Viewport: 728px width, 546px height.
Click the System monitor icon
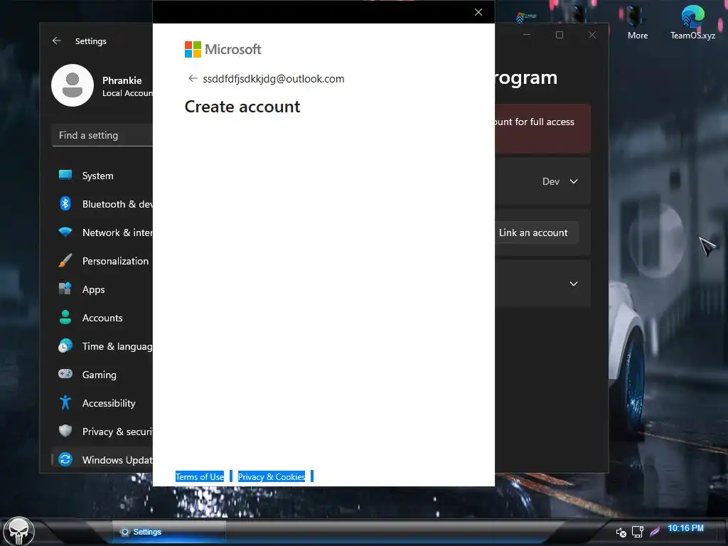tap(65, 175)
